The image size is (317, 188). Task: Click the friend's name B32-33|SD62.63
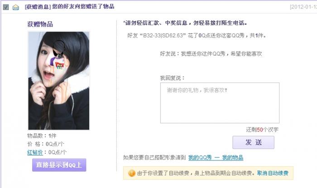point(163,36)
